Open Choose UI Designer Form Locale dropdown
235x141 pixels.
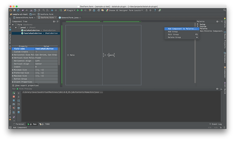pos(124,10)
